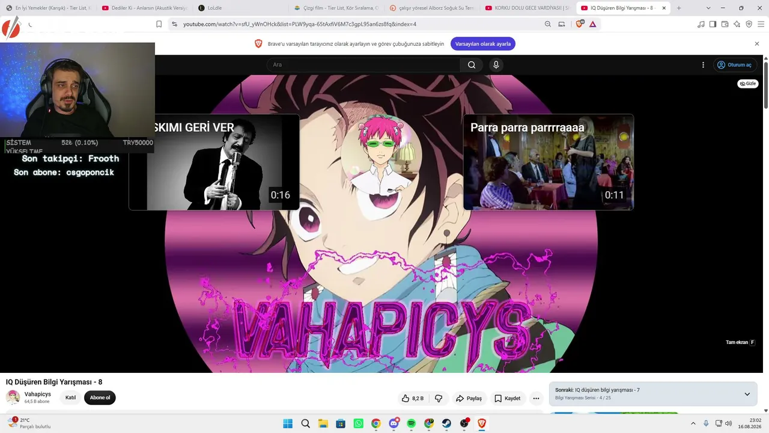Open Microsoft Store from the taskbar
Screen dimensions: 769x433
coord(341,423)
